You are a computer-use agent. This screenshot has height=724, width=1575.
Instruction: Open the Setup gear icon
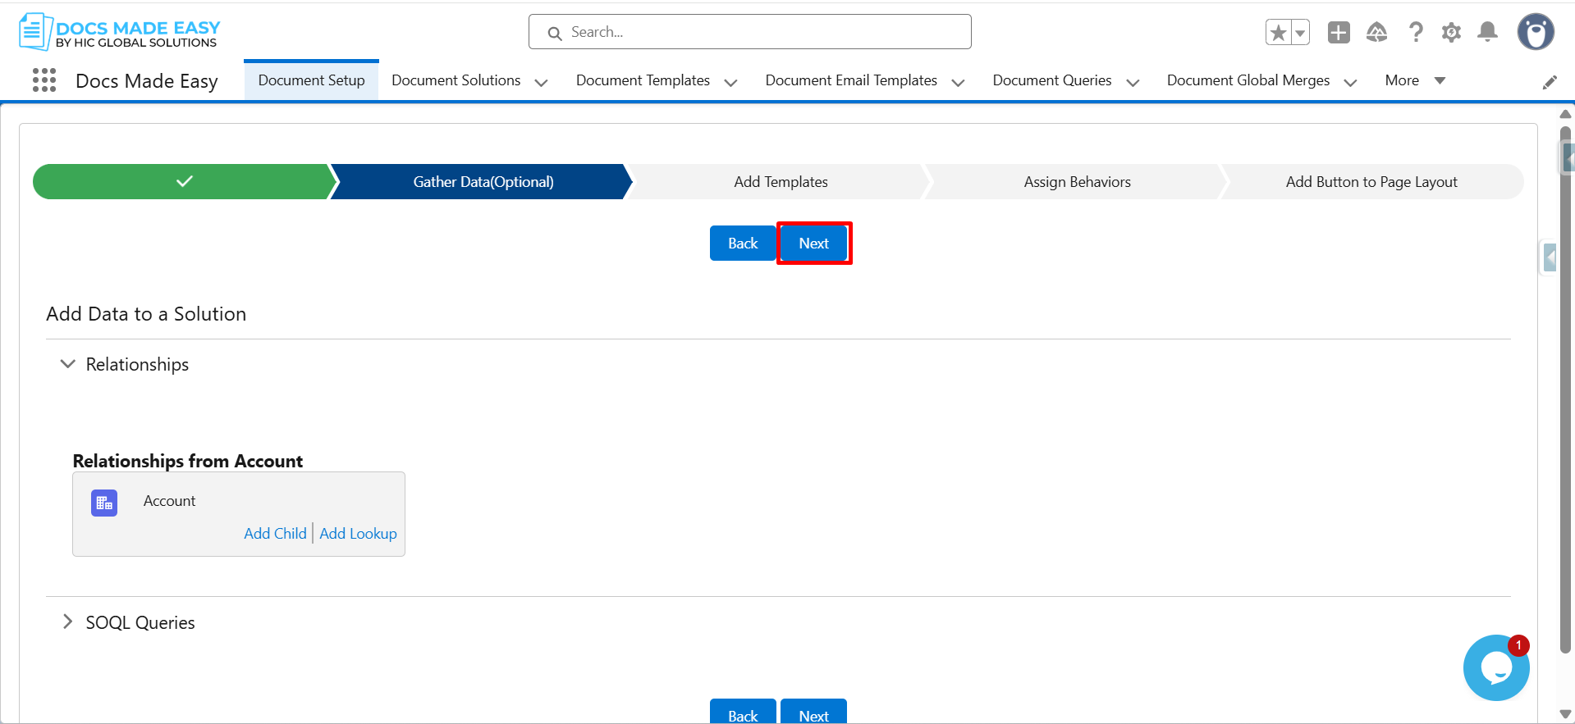point(1451,33)
